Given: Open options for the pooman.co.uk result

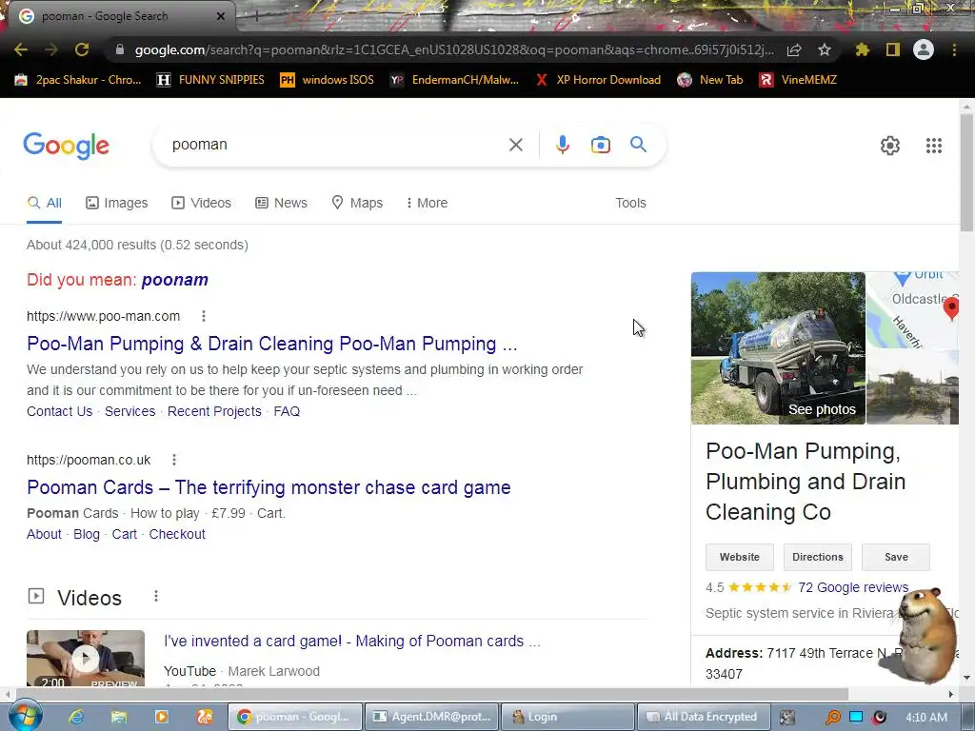Looking at the screenshot, I should [174, 460].
